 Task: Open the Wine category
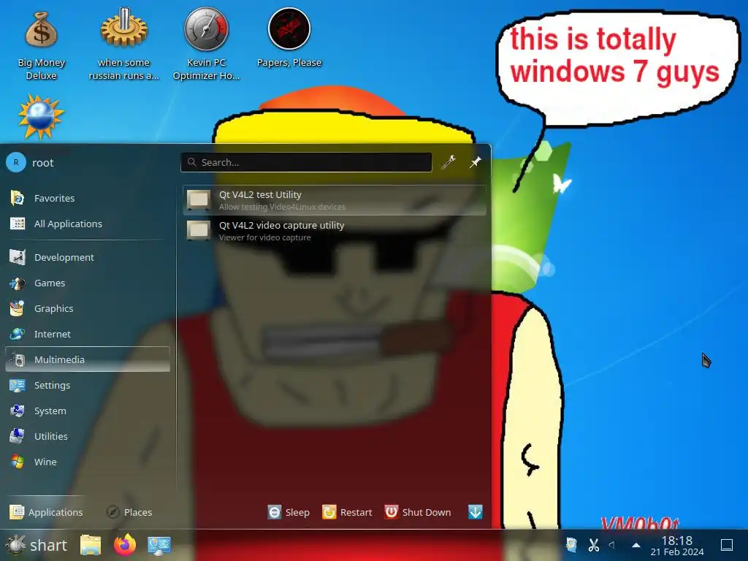(x=88, y=462)
